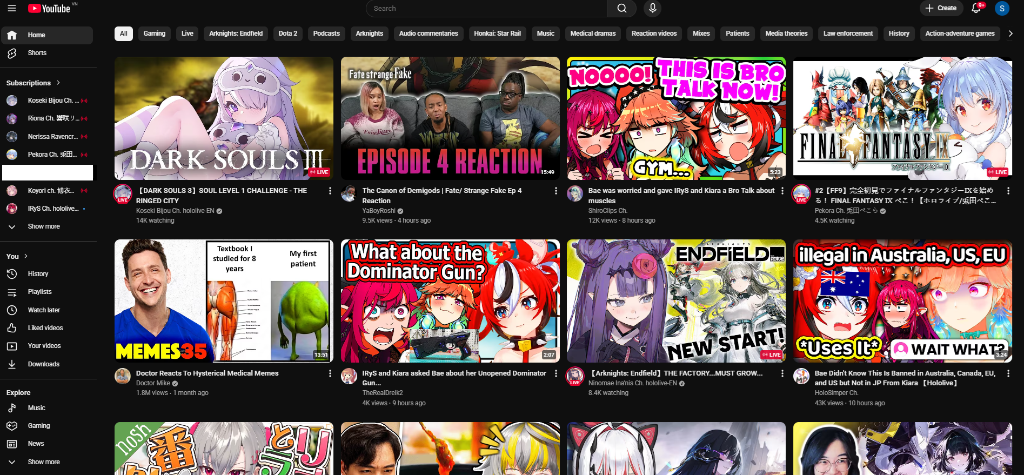The width and height of the screenshot is (1024, 475).
Task: Open Shorts from the sidebar
Action: [48, 53]
